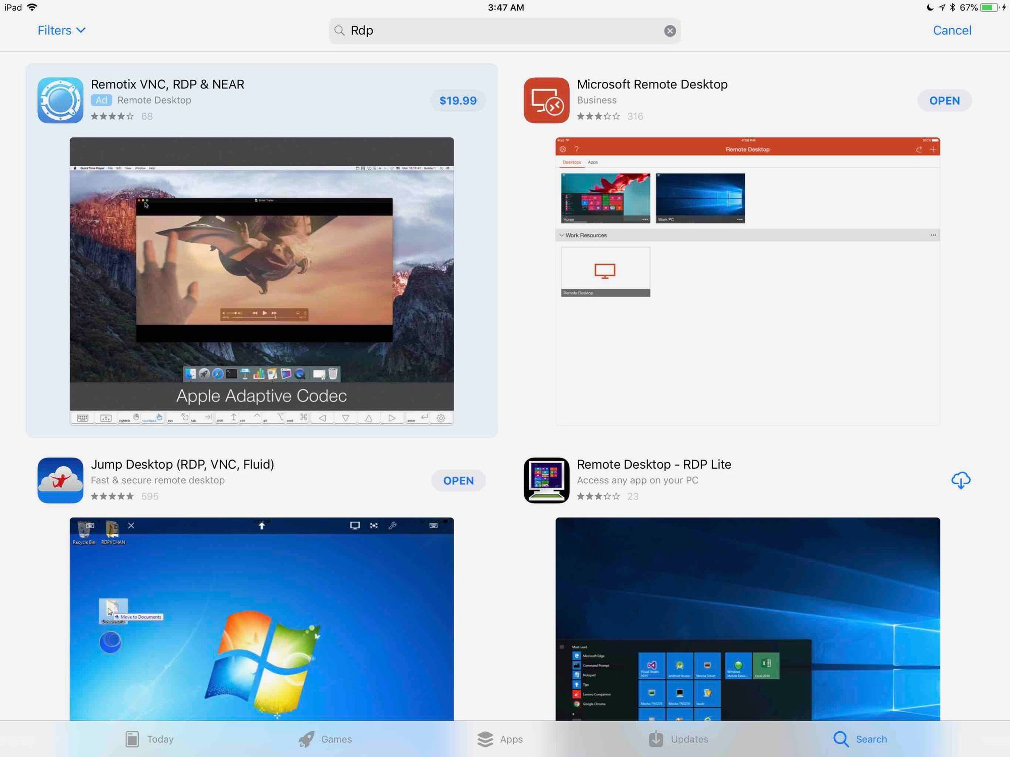This screenshot has width=1010, height=757.
Task: Select Remote Desktop - RDP Lite title
Action: [x=654, y=465]
